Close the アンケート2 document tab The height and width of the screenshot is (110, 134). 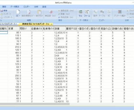[51, 24]
